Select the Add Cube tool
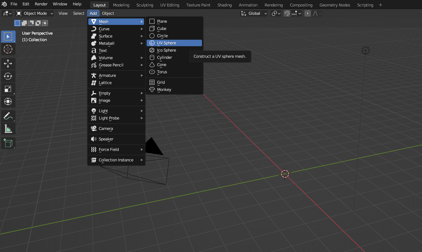 [8, 143]
